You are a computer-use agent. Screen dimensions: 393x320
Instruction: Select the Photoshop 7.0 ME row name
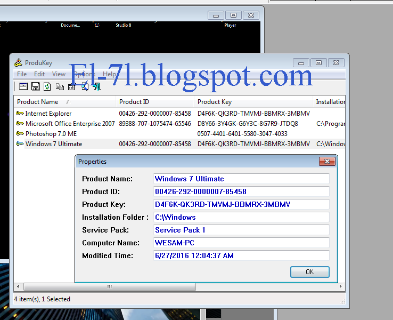click(x=51, y=134)
